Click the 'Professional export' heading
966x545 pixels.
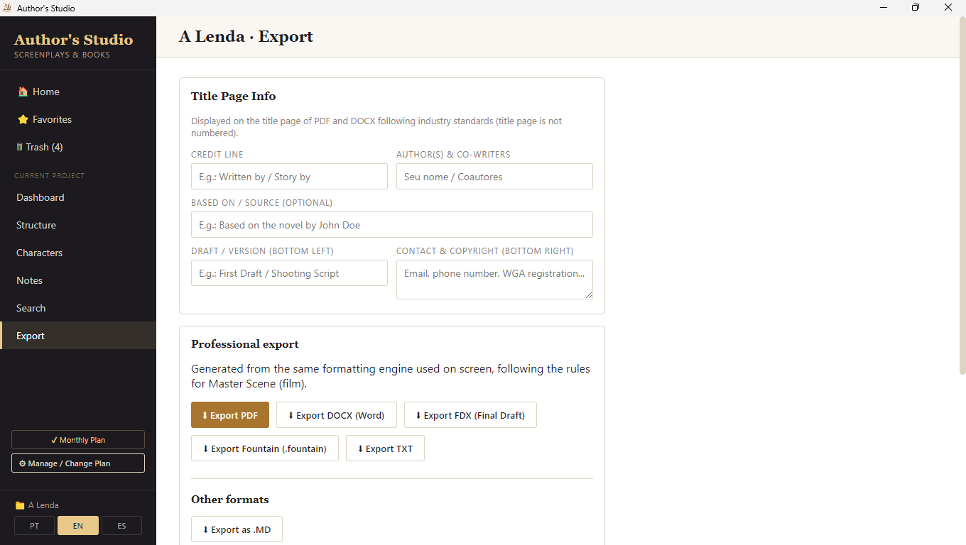(x=245, y=344)
